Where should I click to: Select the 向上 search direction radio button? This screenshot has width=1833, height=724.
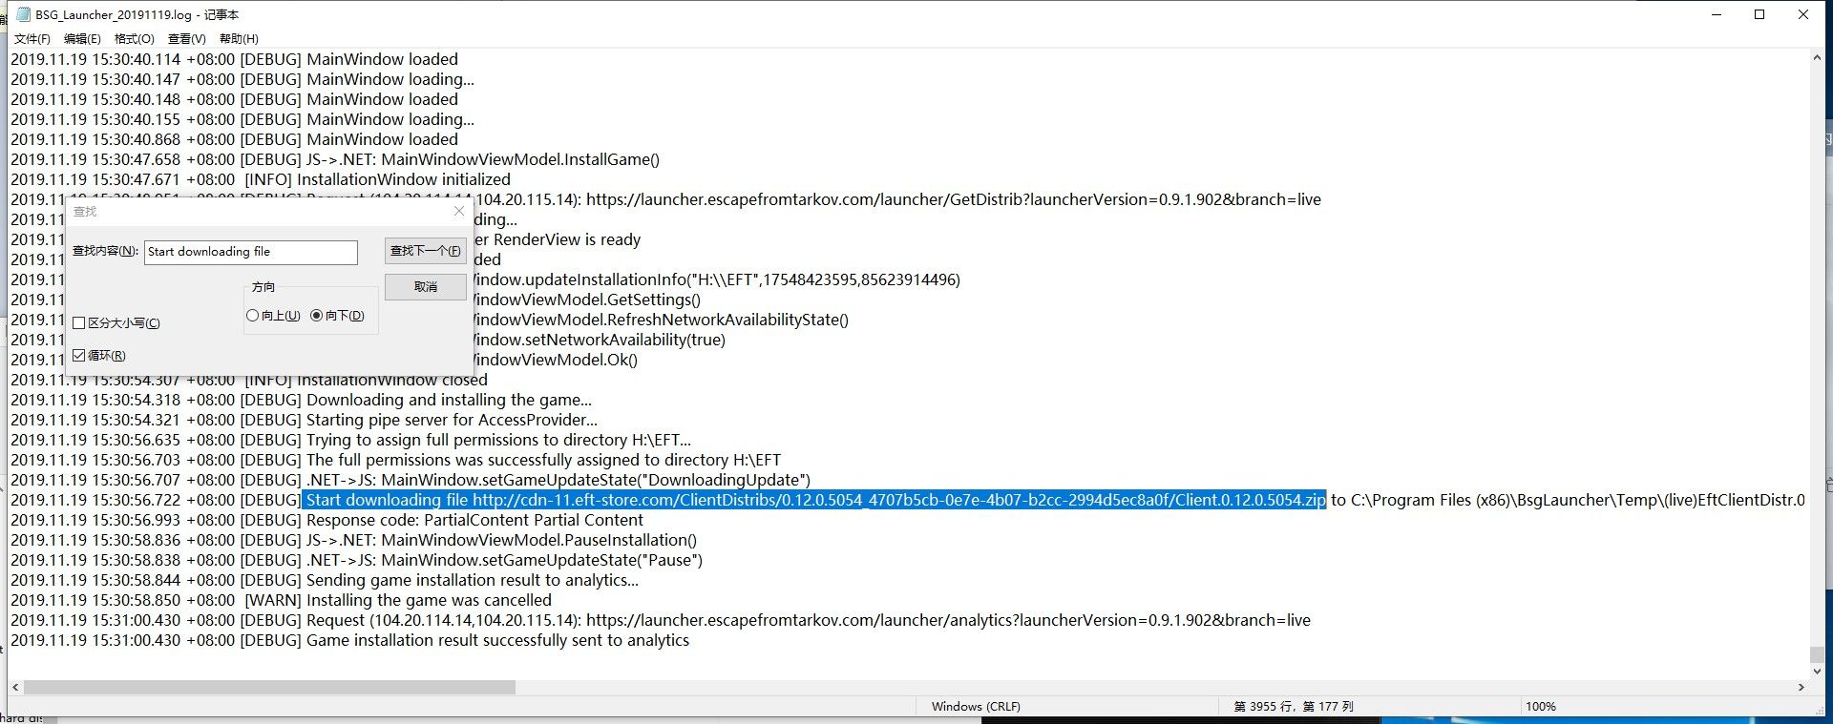[x=253, y=316]
